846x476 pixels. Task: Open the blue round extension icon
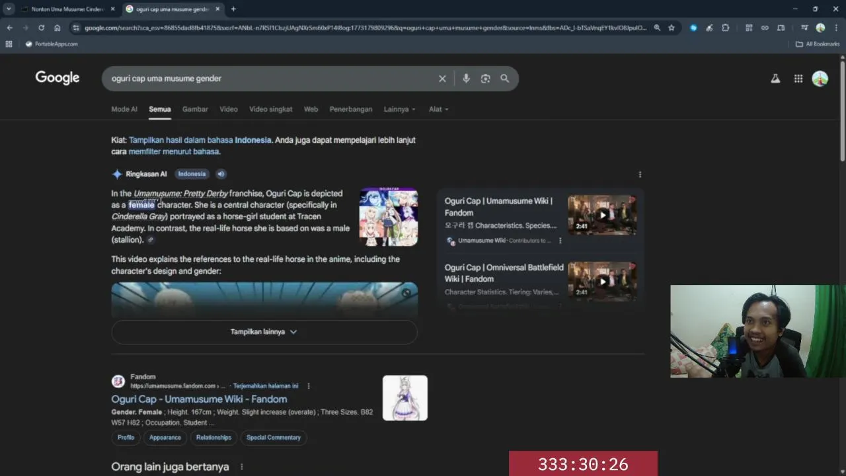point(693,28)
